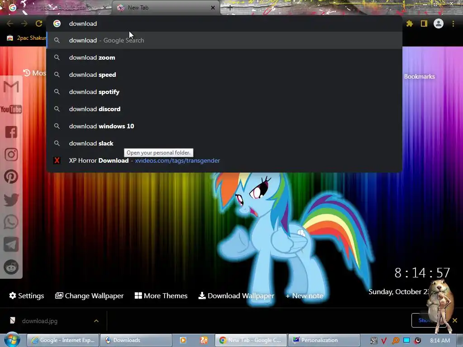Select 'download spotify' suggestion

224,92
